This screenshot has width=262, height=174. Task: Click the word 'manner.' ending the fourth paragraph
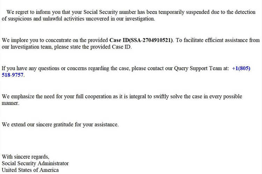coord(10,103)
